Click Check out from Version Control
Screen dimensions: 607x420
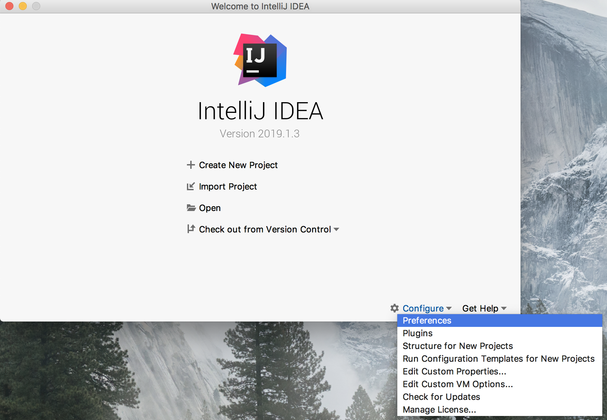pyautogui.click(x=265, y=229)
